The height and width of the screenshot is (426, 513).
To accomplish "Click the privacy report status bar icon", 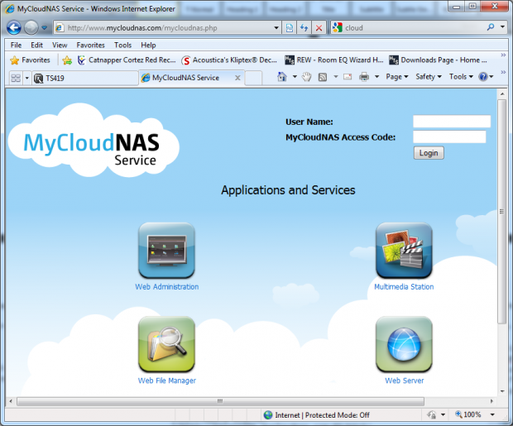I will (432, 415).
